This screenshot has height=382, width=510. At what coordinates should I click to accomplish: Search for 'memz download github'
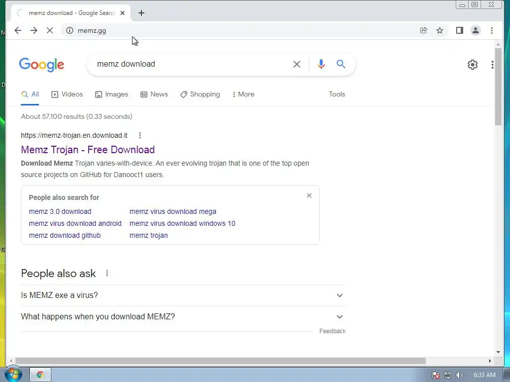coord(65,236)
